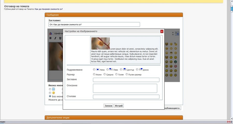The width and height of the screenshot is (233, 124).
Task: Pick the 'Център' alignment radio button
Action: pos(121,70)
